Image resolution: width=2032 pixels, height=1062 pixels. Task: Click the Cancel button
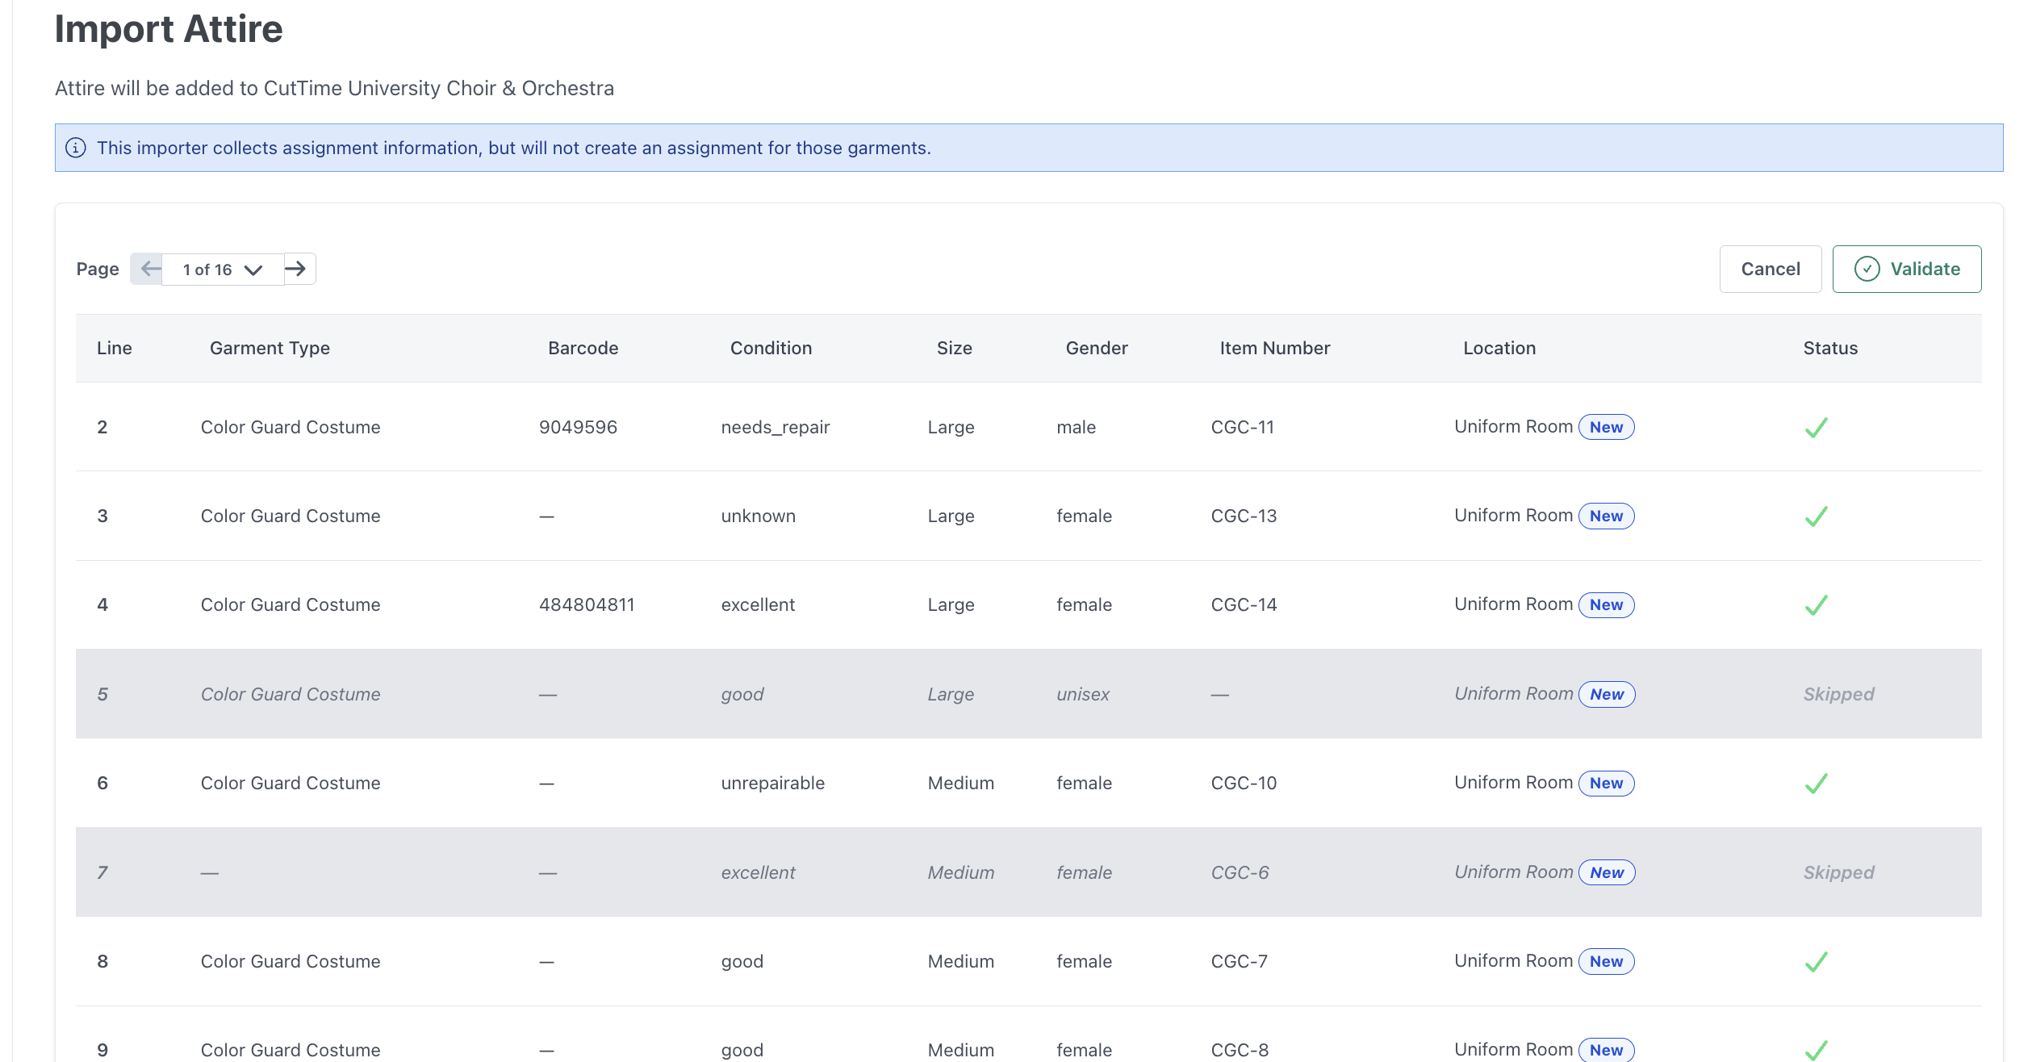pyautogui.click(x=1770, y=269)
